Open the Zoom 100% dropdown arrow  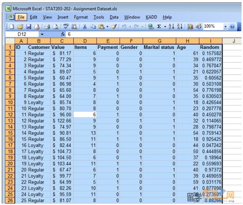click(225, 27)
